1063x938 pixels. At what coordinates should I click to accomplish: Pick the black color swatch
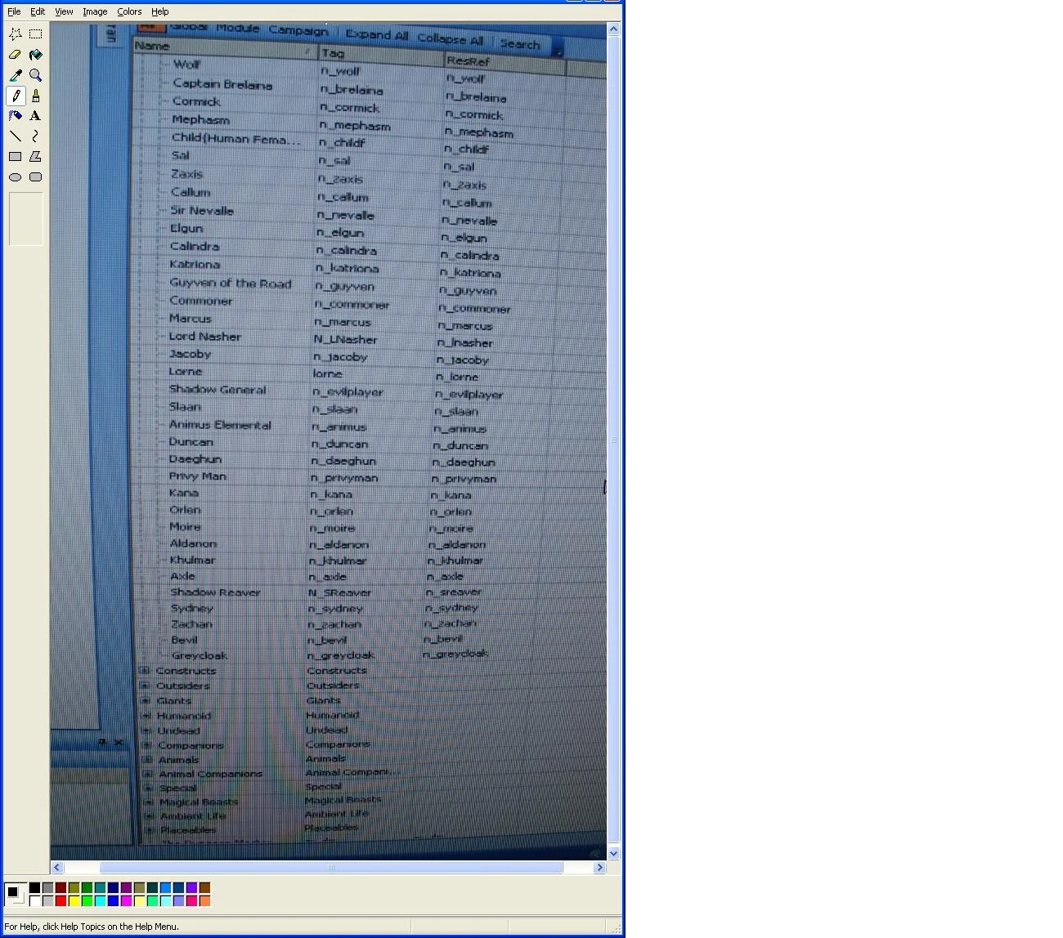[34, 888]
